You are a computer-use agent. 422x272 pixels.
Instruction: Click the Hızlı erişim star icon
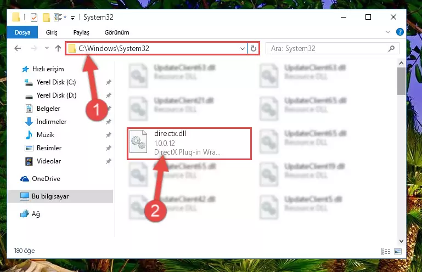25,69
